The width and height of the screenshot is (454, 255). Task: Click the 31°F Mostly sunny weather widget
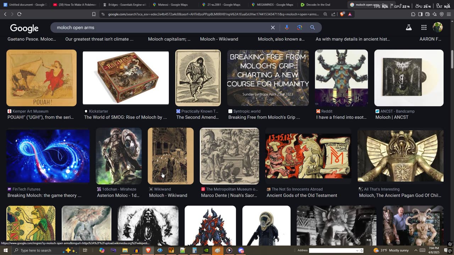[x=391, y=250]
